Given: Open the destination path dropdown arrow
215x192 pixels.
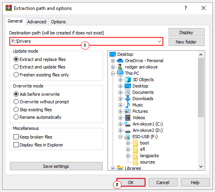Looking at the screenshot, I should (159, 41).
